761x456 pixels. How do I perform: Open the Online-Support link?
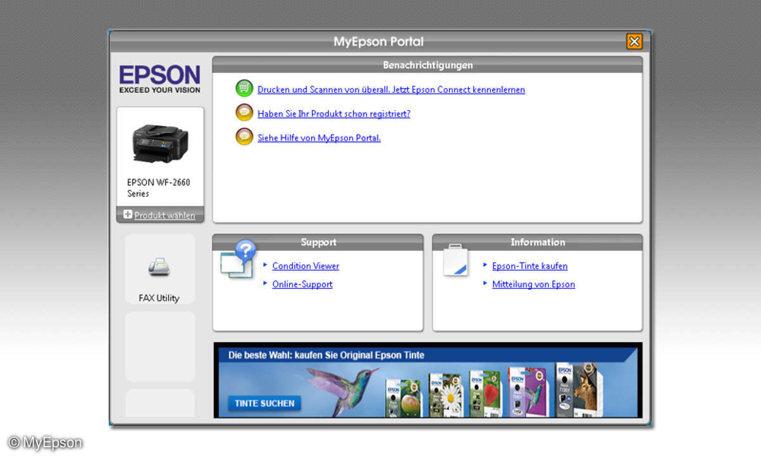302,284
